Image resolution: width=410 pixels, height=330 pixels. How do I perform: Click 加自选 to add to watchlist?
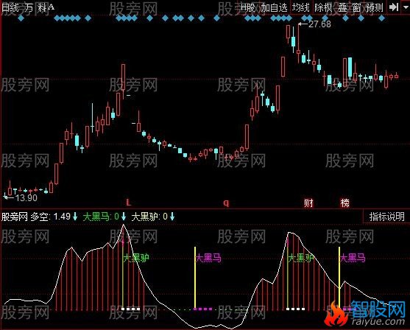pos(274,7)
